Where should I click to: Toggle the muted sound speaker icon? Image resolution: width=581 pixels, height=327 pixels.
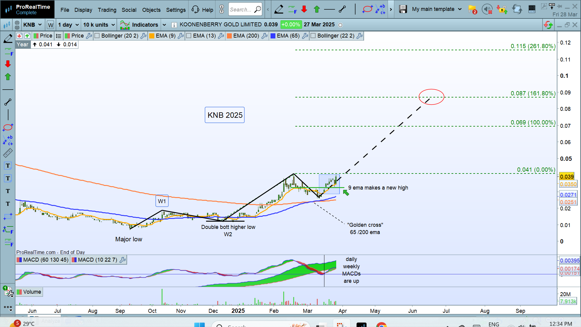[487, 9]
